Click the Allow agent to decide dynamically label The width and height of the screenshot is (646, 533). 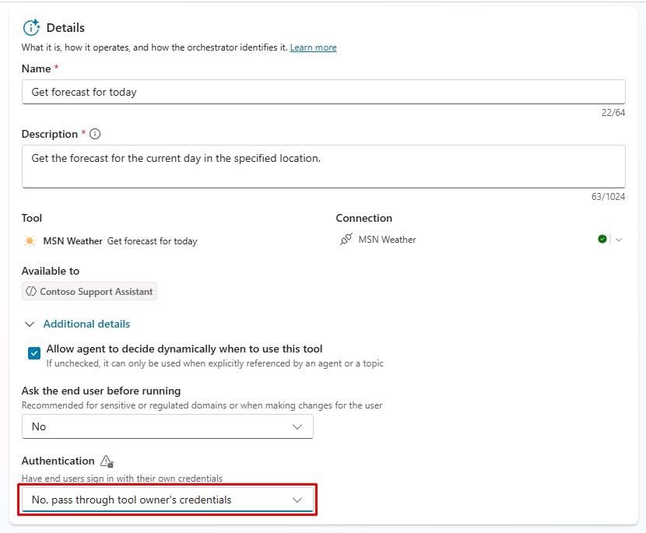click(x=184, y=349)
